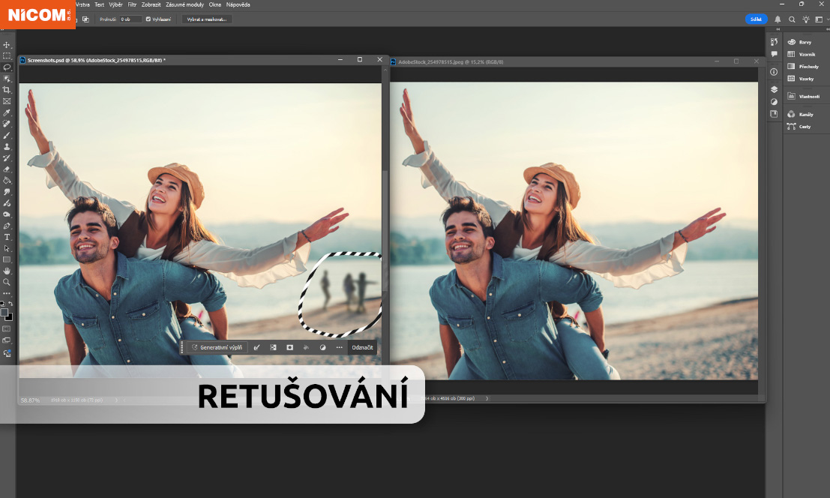Screen dimensions: 830x498
Task: Select the Dodge tool
Action: (x=7, y=214)
